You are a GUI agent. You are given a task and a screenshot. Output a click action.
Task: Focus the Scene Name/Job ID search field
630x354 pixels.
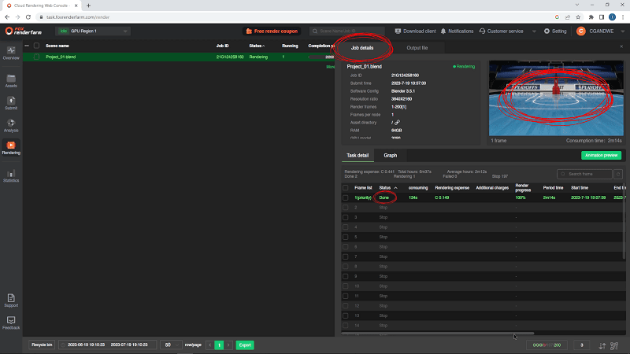346,31
